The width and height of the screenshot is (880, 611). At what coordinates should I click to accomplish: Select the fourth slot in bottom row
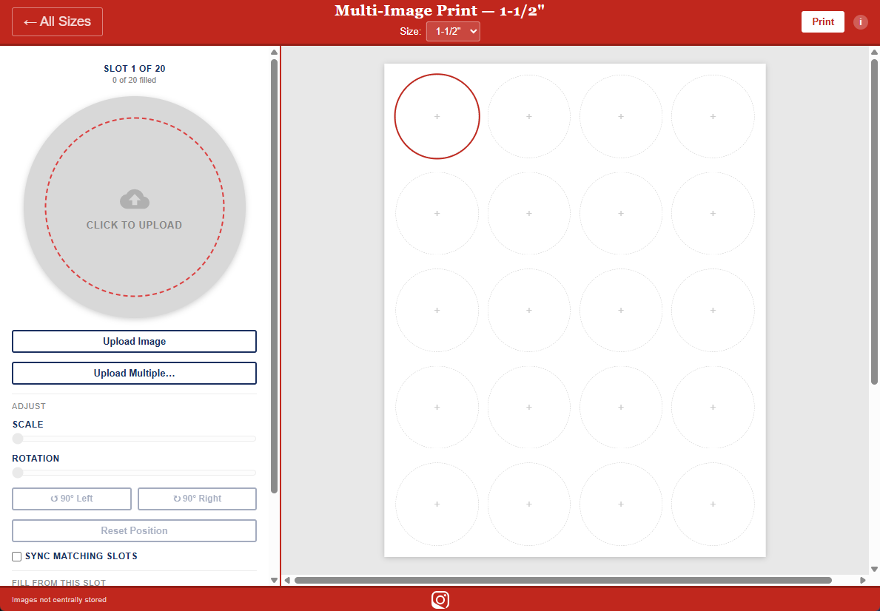pos(713,504)
